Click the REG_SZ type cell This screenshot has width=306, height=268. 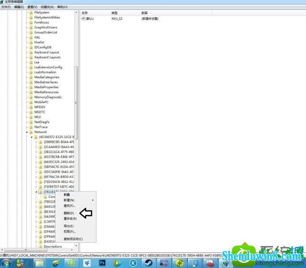(x=117, y=19)
